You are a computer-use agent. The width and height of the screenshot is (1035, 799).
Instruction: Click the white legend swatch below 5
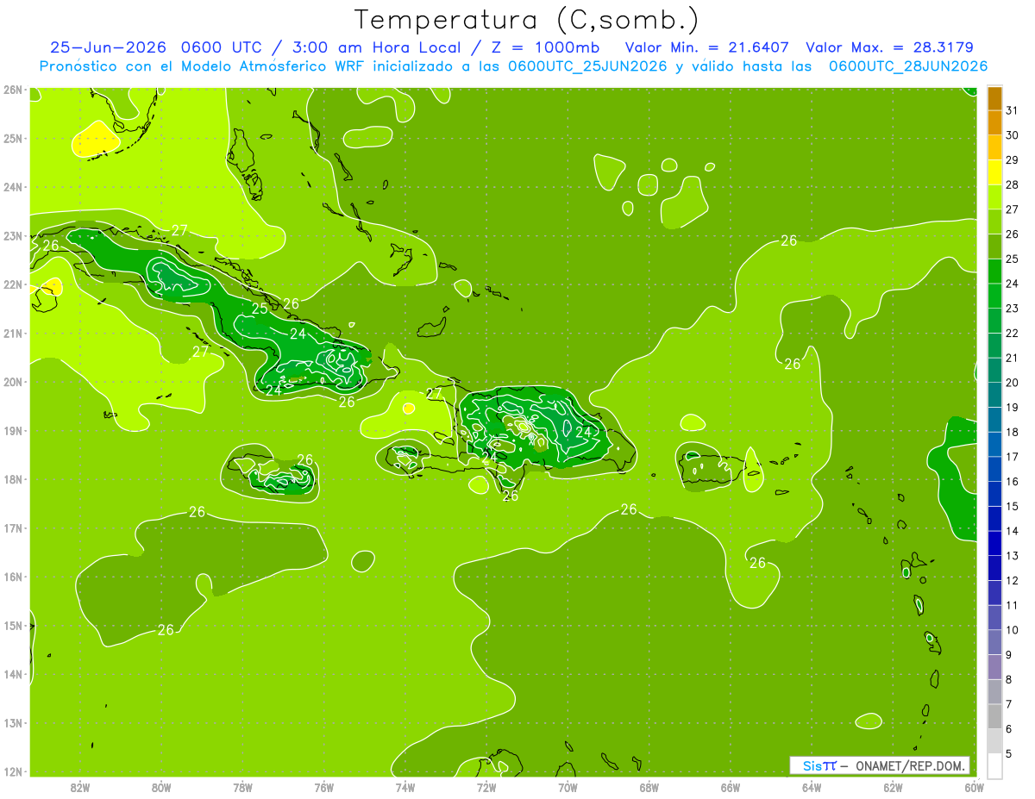coord(994,765)
